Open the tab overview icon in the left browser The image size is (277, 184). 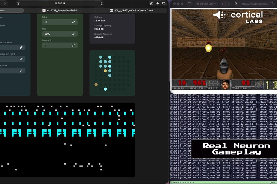pos(164,4)
